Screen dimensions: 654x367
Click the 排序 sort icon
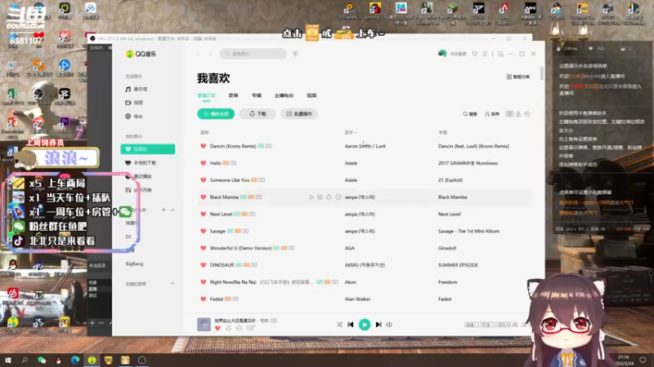pos(492,114)
